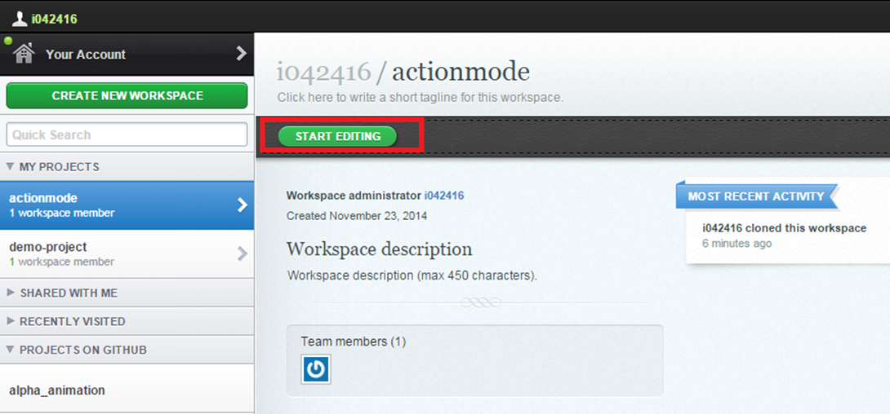
Task: Select the actionmode project in sidebar
Action: (127, 205)
